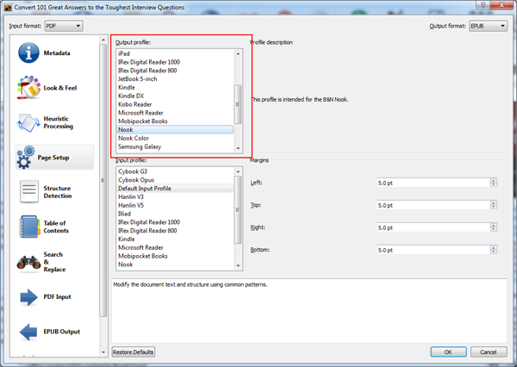Click Restore Defaults button

134,351
